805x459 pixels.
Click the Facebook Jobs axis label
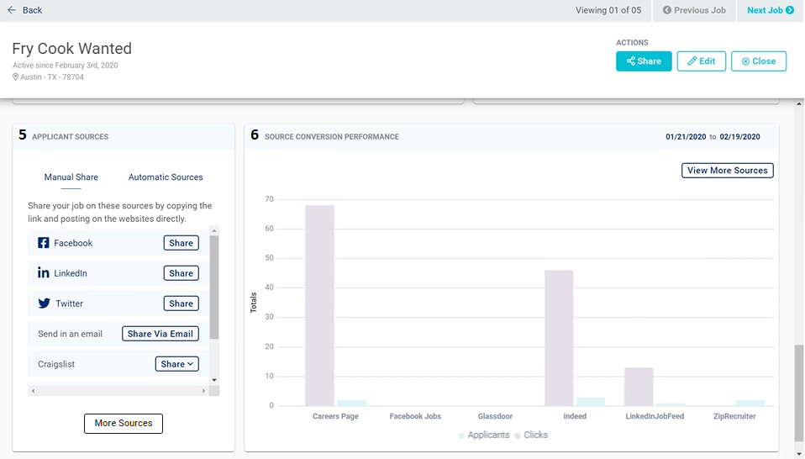[415, 416]
